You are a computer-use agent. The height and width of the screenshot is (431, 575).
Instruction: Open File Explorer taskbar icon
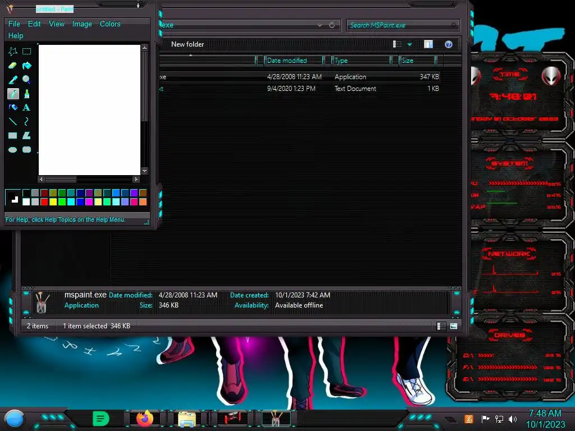coord(186,419)
